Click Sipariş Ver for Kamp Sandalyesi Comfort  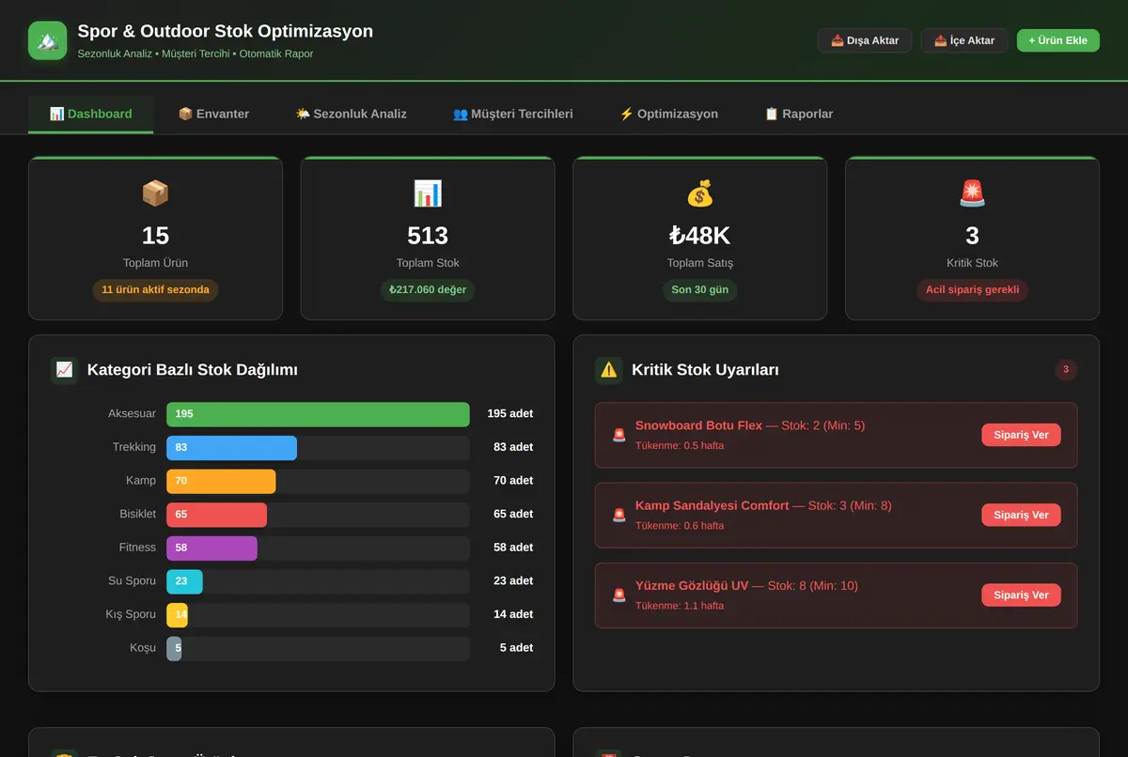[1022, 515]
